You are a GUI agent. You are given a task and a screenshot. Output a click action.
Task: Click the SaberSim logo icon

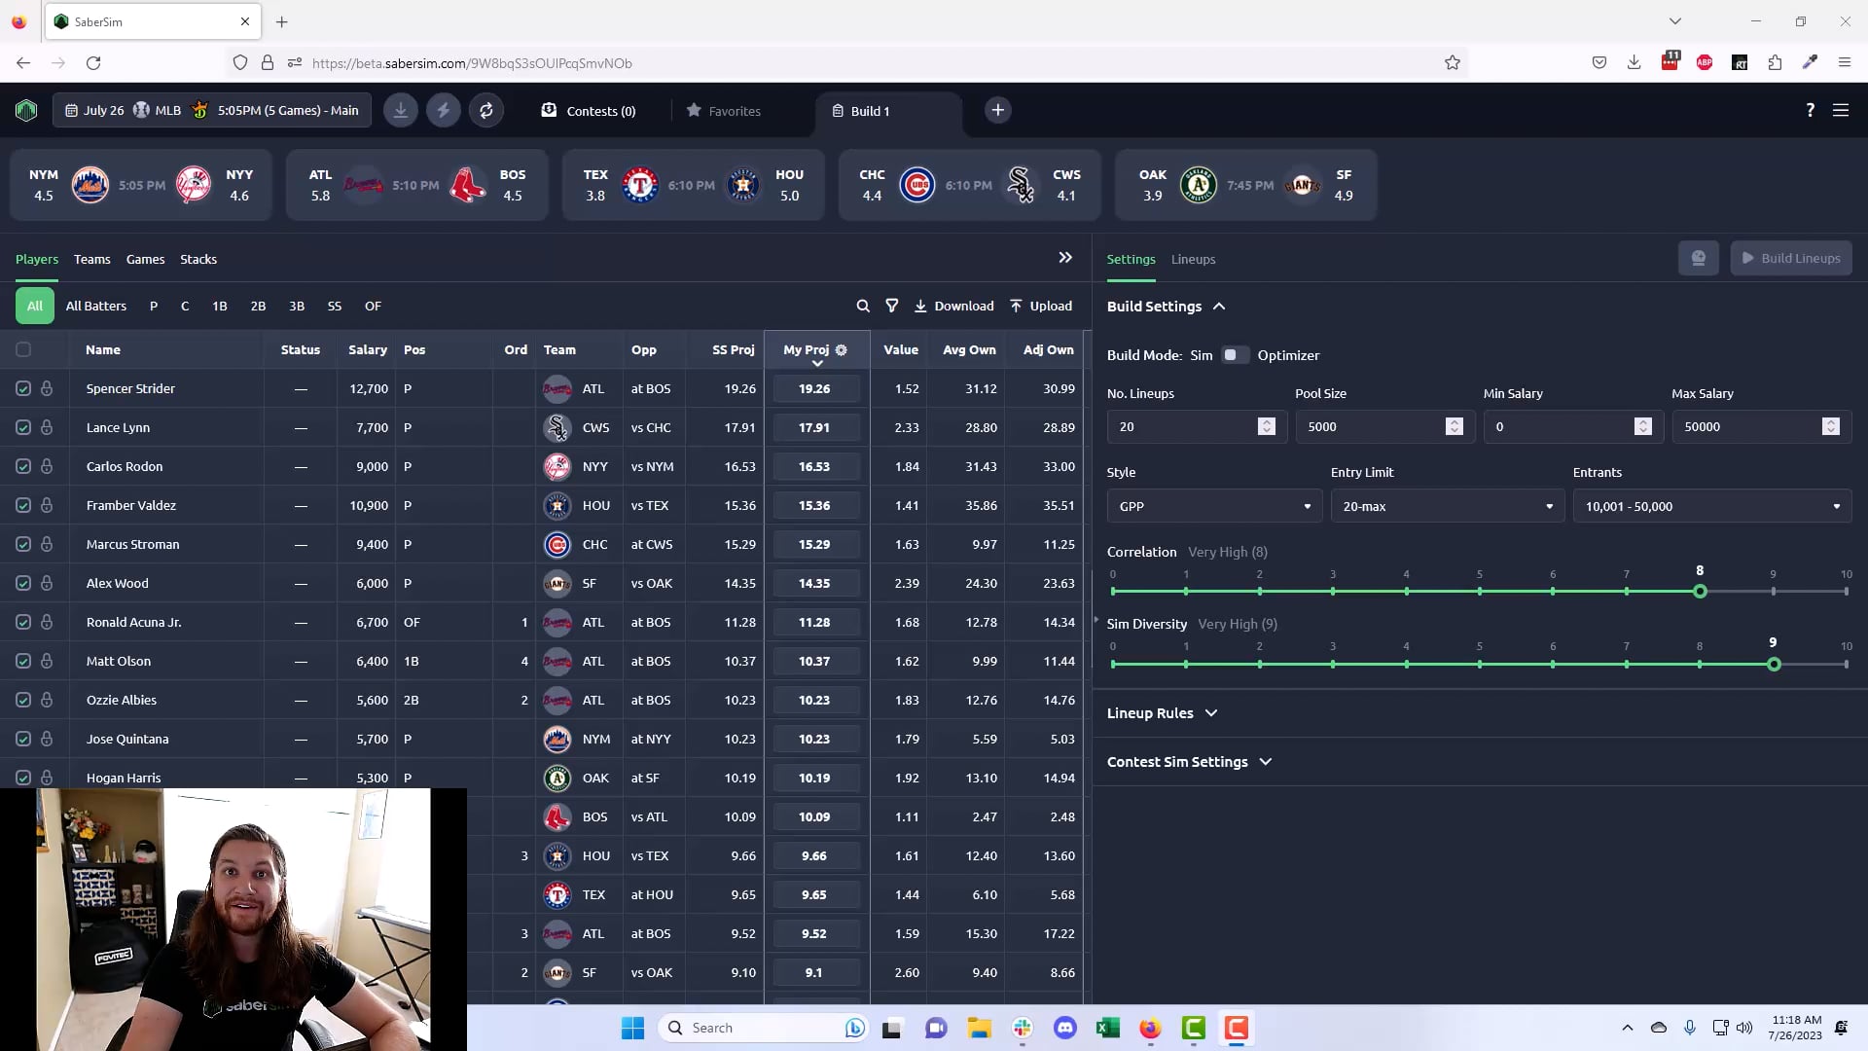[26, 110]
